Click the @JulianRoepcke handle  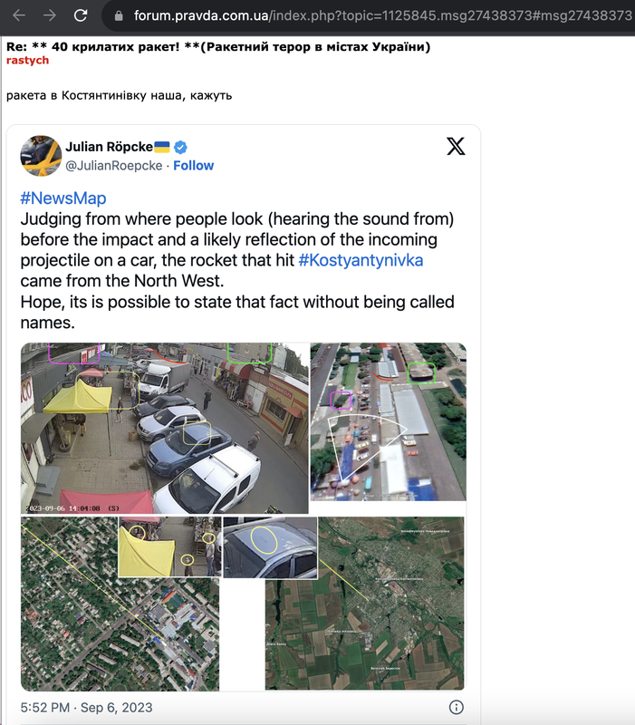coord(114,166)
